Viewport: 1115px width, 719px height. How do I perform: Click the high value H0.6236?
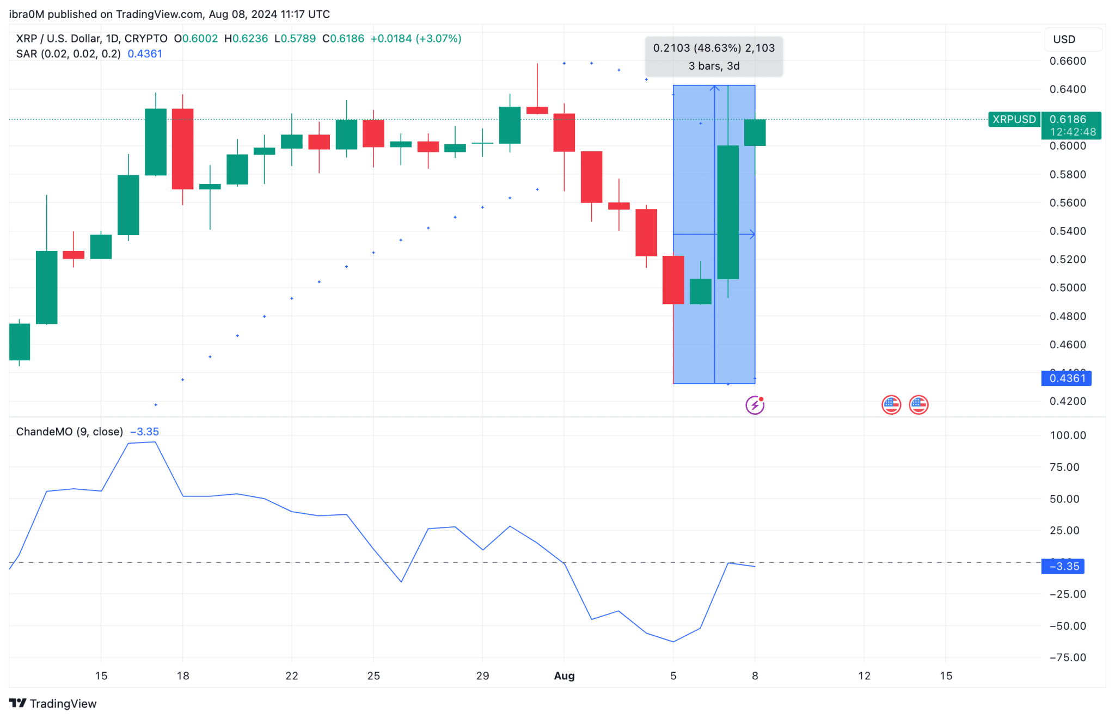tap(246, 39)
